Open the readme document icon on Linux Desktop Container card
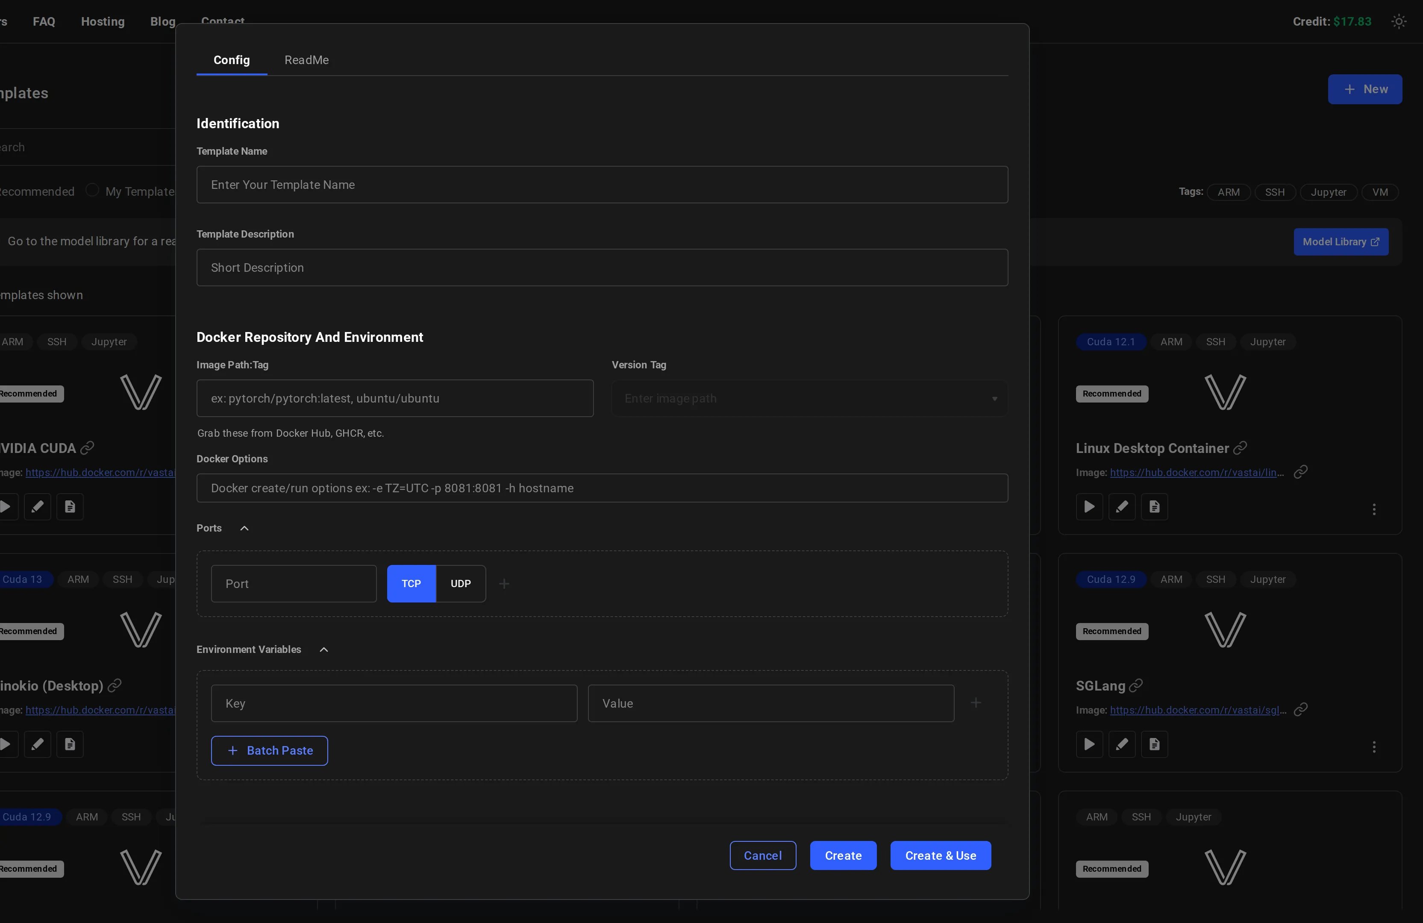This screenshot has width=1423, height=923. pyautogui.click(x=1155, y=507)
